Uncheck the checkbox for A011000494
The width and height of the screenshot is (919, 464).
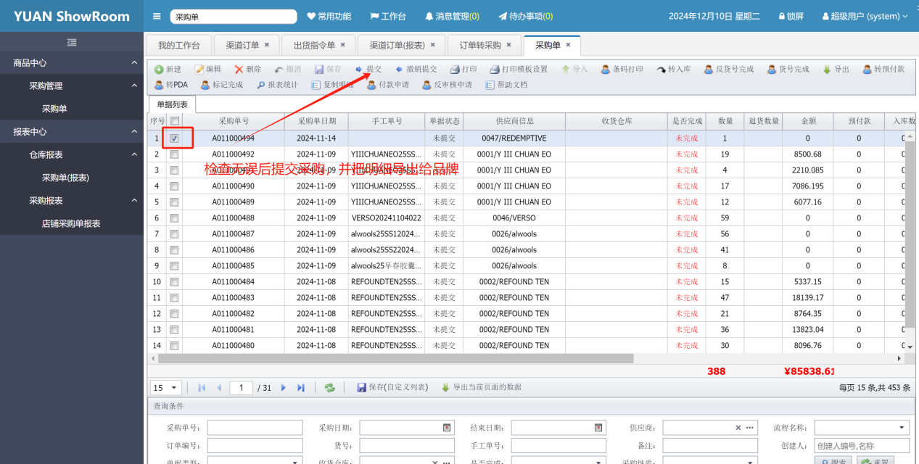pyautogui.click(x=174, y=138)
